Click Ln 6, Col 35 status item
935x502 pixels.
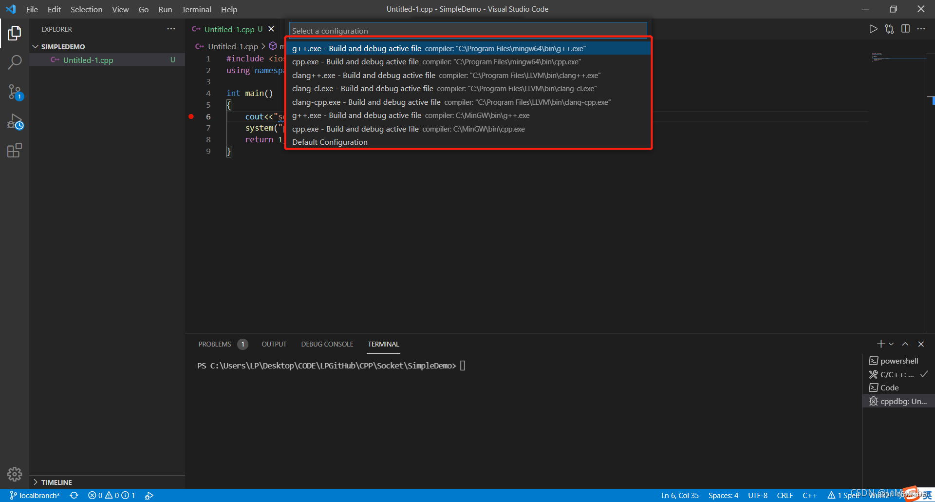coord(680,495)
